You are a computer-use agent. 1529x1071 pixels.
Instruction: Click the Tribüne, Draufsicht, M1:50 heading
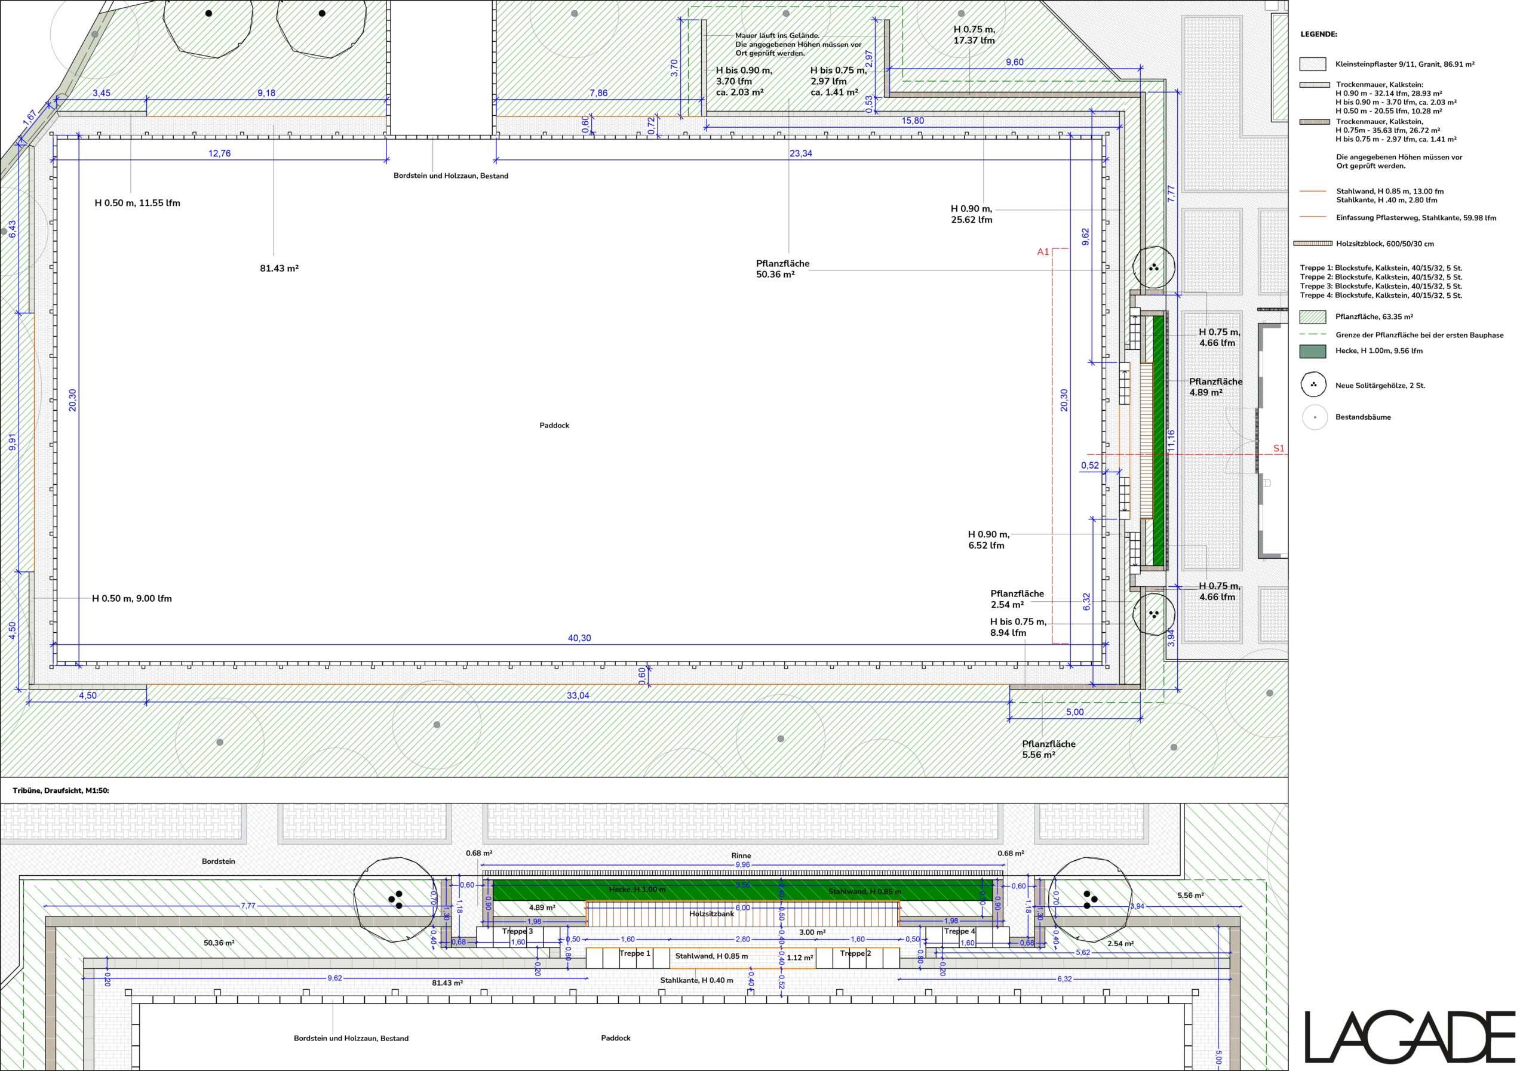[x=60, y=790]
